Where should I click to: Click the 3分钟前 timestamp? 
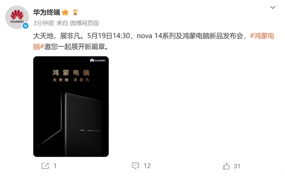pyautogui.click(x=44, y=23)
